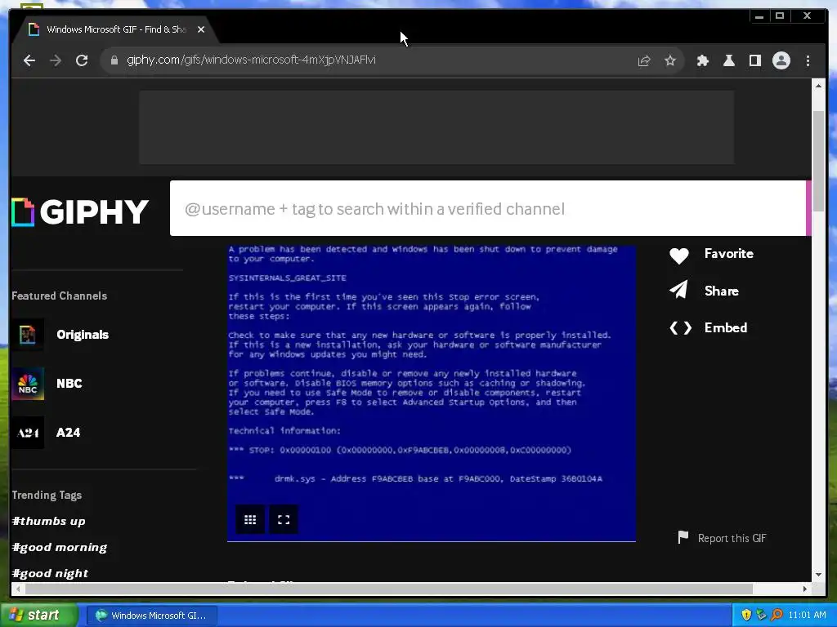
Task: Click the horizontal scroll right arrow
Action: point(805,589)
